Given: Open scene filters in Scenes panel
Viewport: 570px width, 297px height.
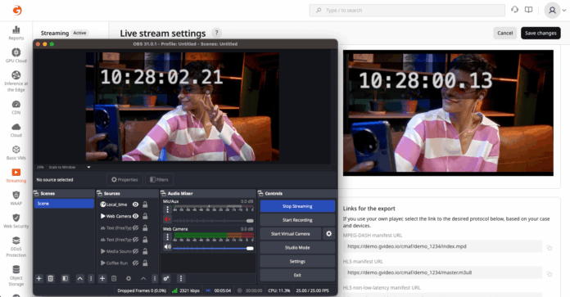Looking at the screenshot, I should click(65, 278).
